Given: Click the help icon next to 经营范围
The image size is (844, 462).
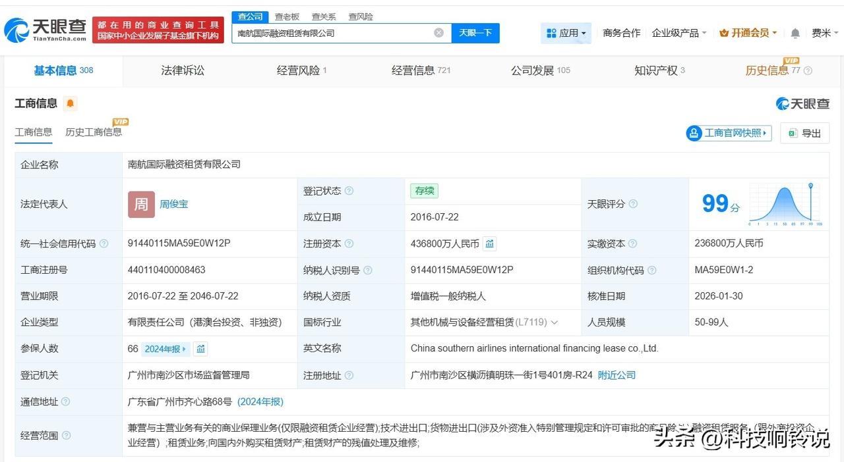Looking at the screenshot, I should [x=66, y=436].
